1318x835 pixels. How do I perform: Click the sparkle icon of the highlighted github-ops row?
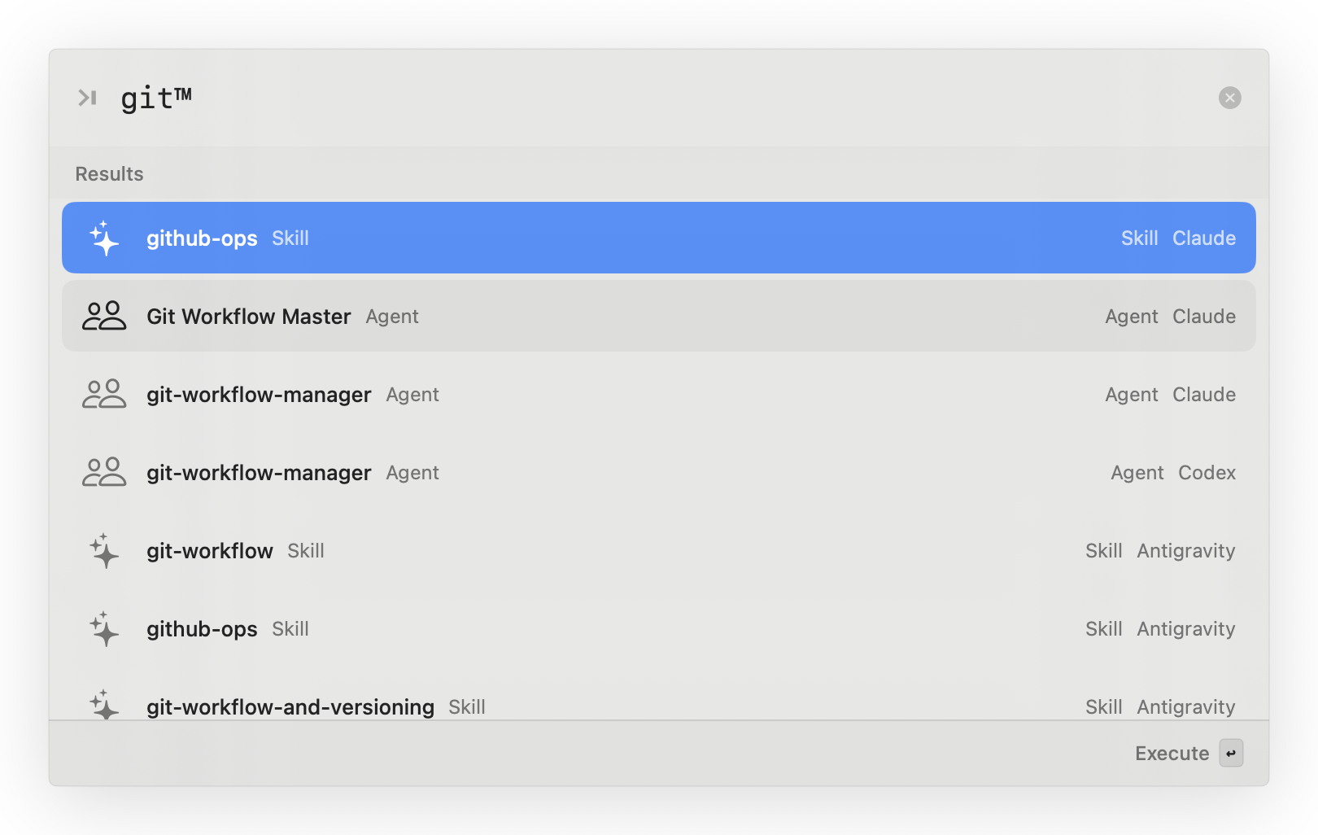pos(104,238)
